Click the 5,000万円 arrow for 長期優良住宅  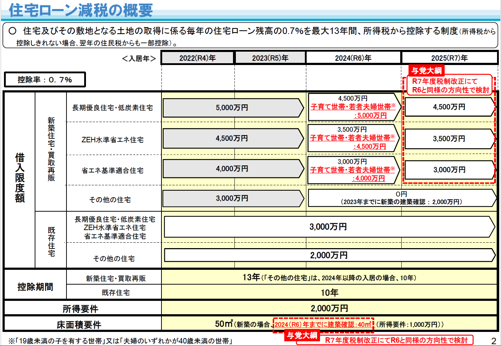point(233,108)
